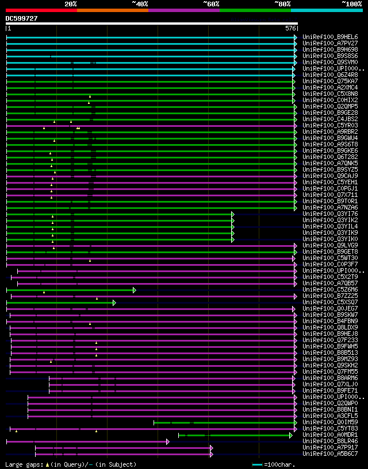Click the arrowhead ending the A5B6C7 alignment

[x=212, y=454]
